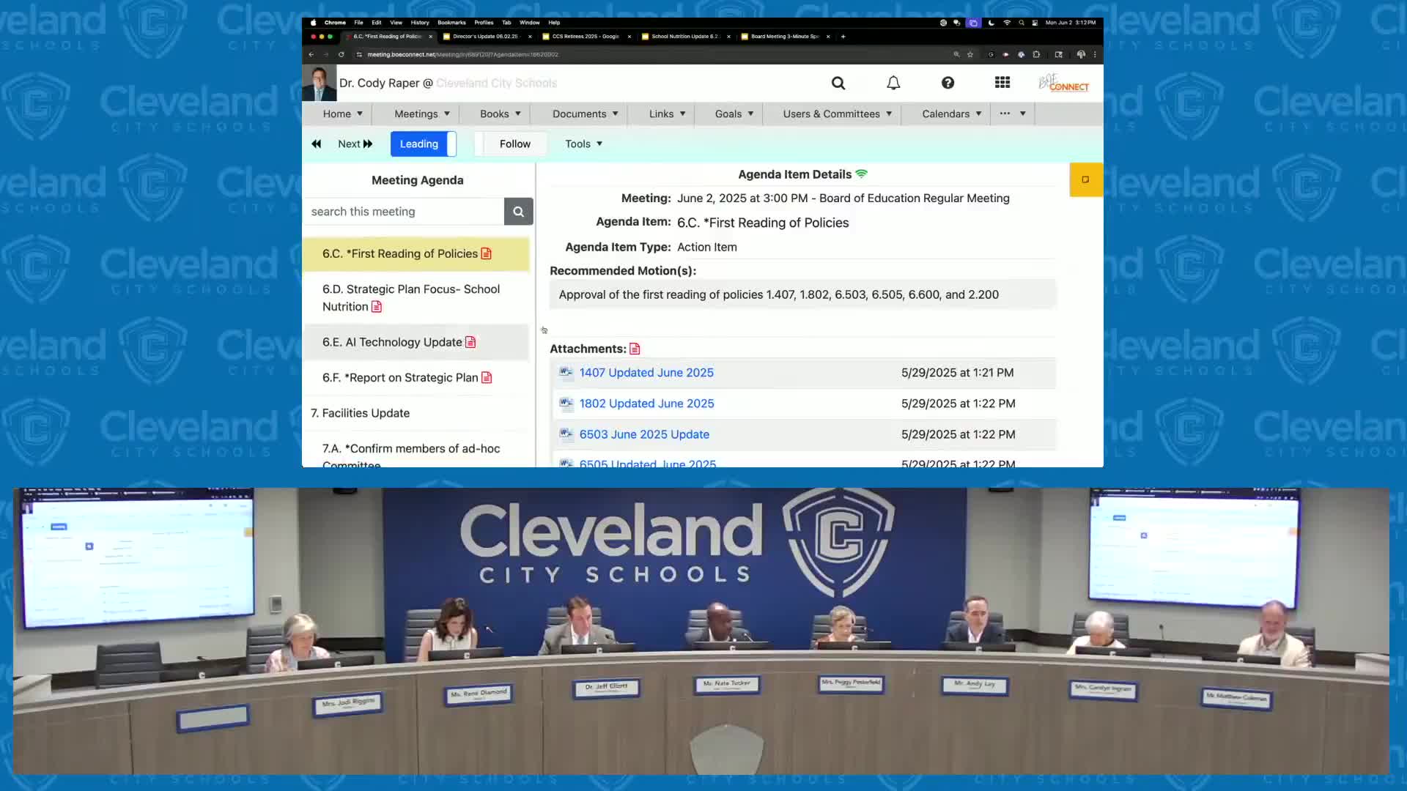The width and height of the screenshot is (1407, 791).
Task: Click the search this meeting field
Action: coord(403,212)
